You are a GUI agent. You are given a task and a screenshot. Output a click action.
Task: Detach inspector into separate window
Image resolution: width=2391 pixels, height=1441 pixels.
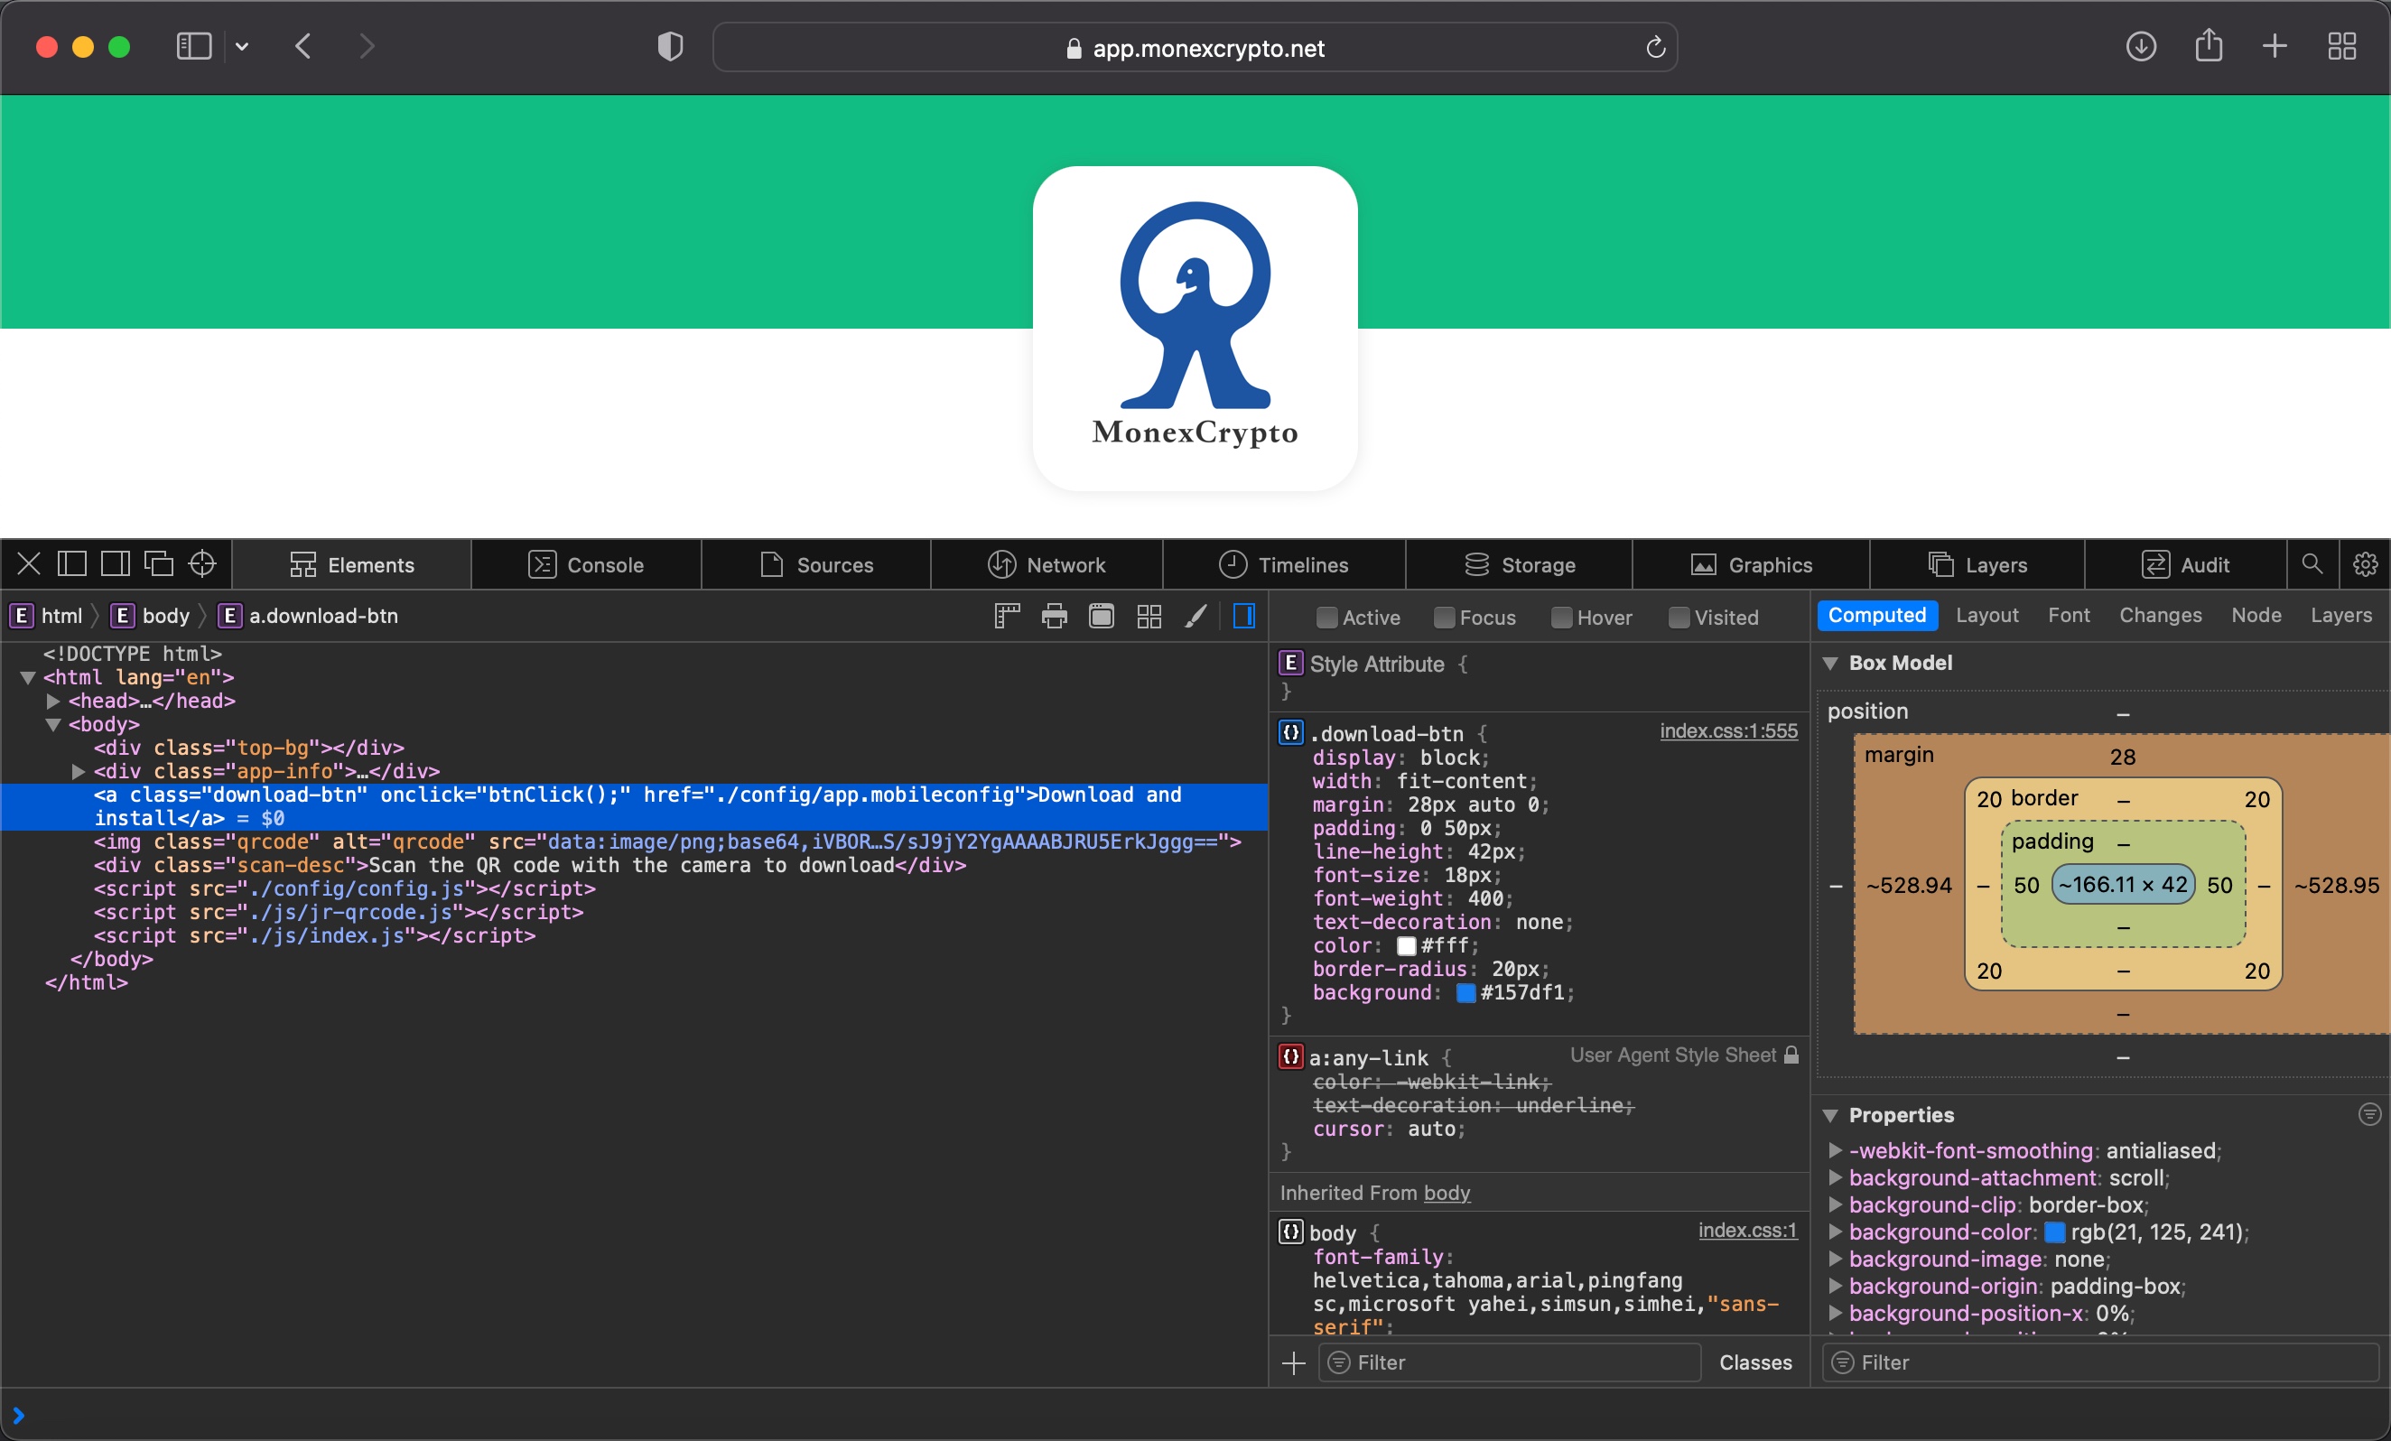(x=158, y=563)
